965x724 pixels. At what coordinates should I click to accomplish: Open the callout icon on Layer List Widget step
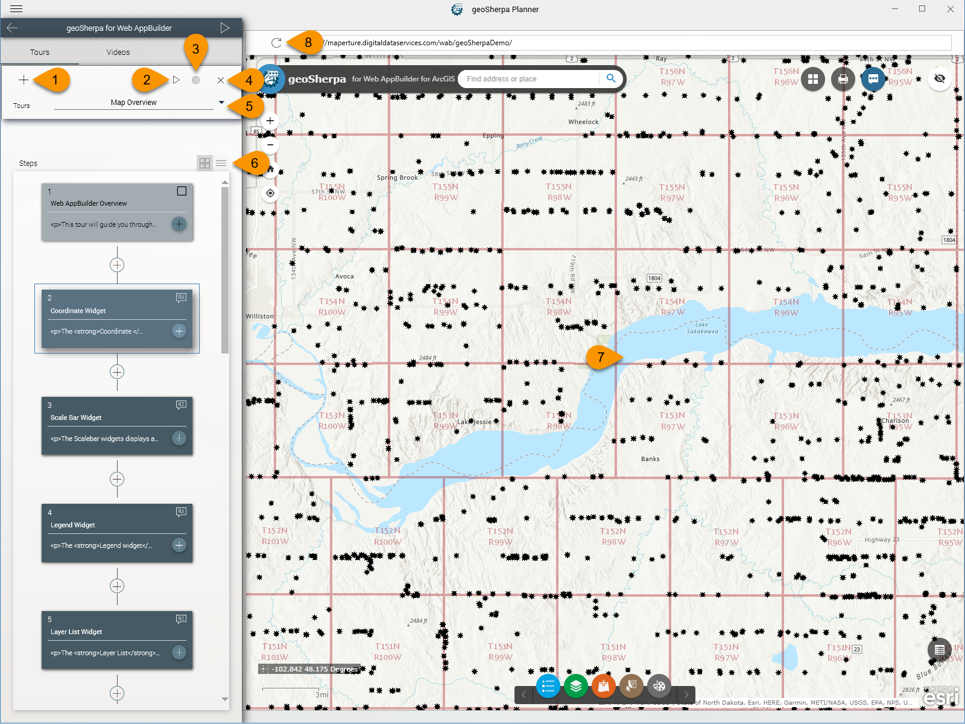pyautogui.click(x=181, y=619)
